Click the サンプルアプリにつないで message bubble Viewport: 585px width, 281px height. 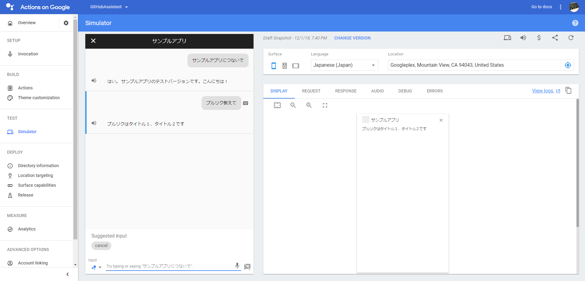(x=218, y=60)
